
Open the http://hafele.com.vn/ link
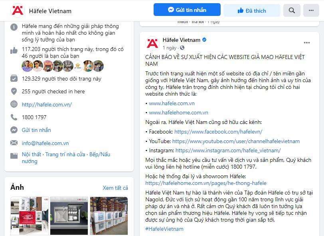(x=47, y=104)
